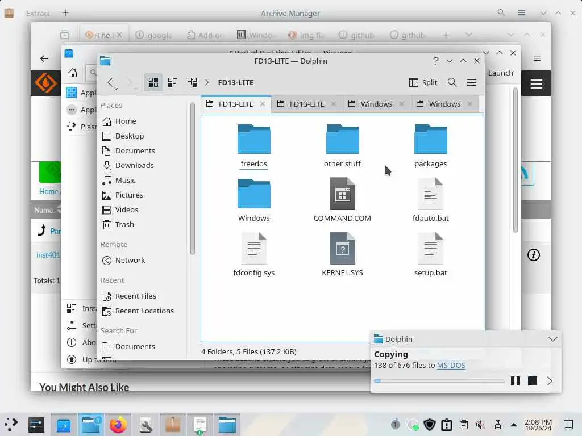Viewport: 582px width, 436px height.
Task: Click the Dolphin forward navigation arrow
Action: coord(130,82)
